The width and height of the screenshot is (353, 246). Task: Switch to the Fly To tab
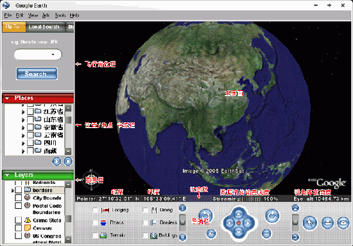[13, 26]
